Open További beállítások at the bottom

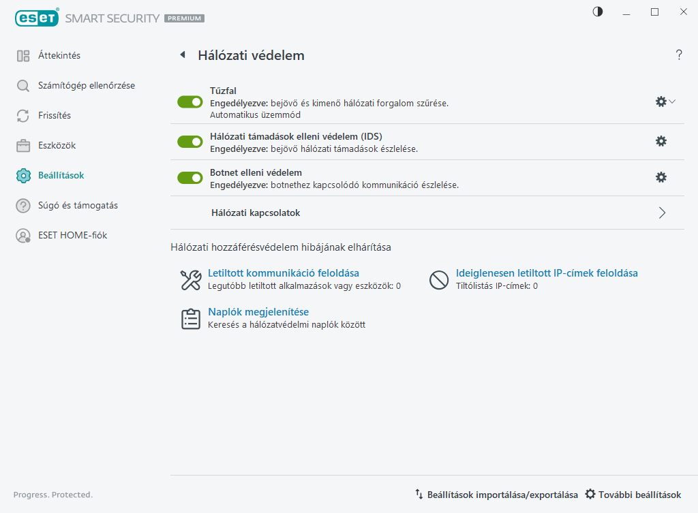coord(633,495)
